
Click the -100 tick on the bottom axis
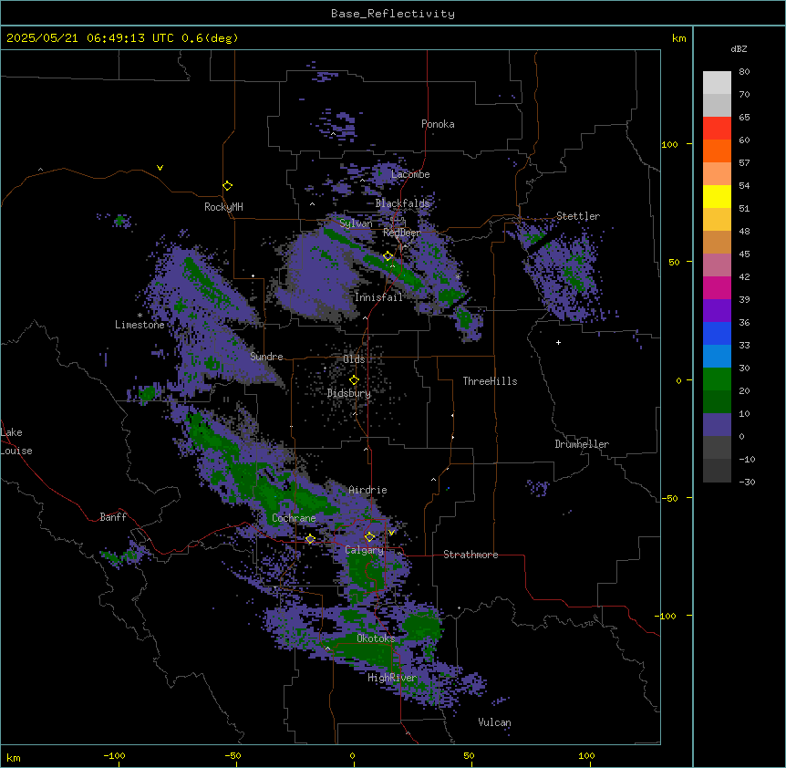(x=114, y=755)
